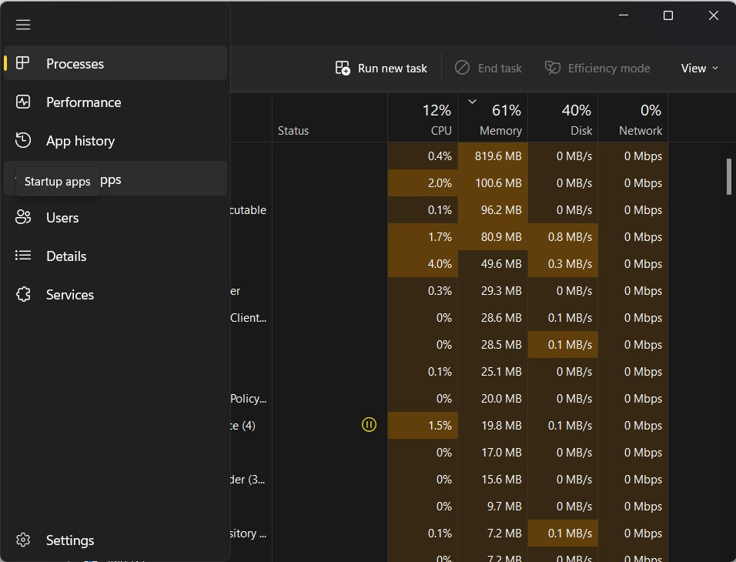This screenshot has height=562, width=736.
Task: Click the Run new task plus icon
Action: [x=342, y=68]
